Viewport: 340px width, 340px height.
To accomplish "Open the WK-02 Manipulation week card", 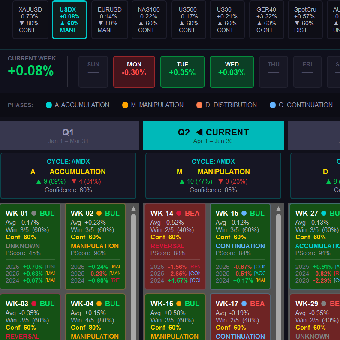I will click(x=95, y=247).
